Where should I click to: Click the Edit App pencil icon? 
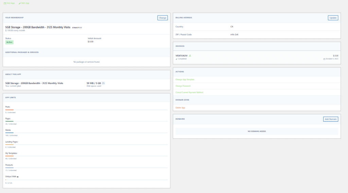tap(20, 3)
